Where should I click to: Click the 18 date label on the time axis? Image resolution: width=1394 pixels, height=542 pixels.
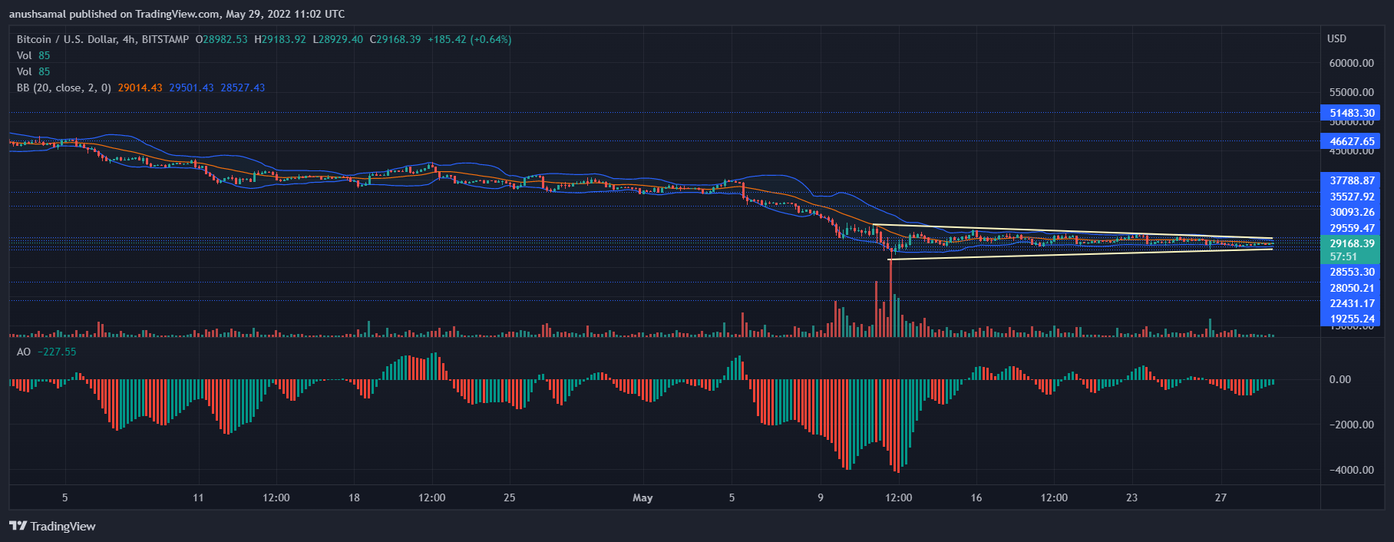[x=354, y=497]
